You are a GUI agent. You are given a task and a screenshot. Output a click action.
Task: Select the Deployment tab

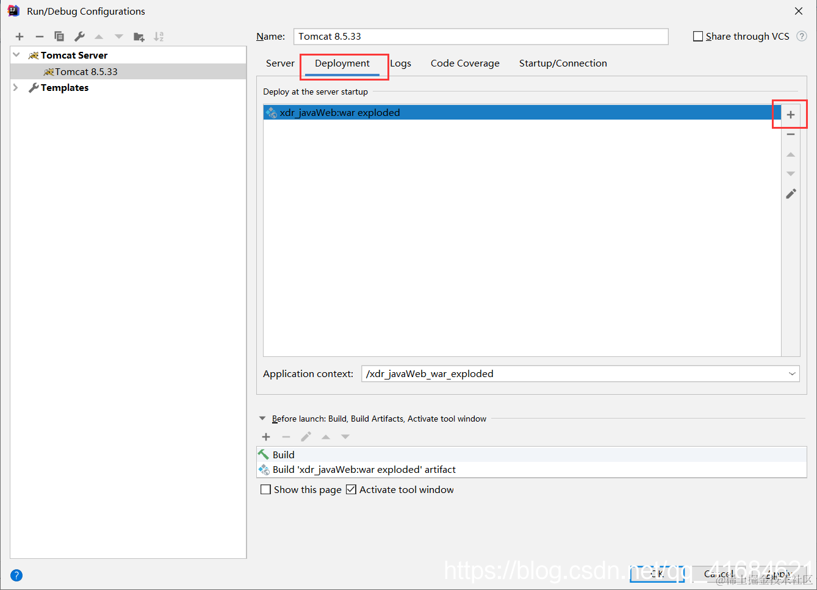(x=342, y=63)
